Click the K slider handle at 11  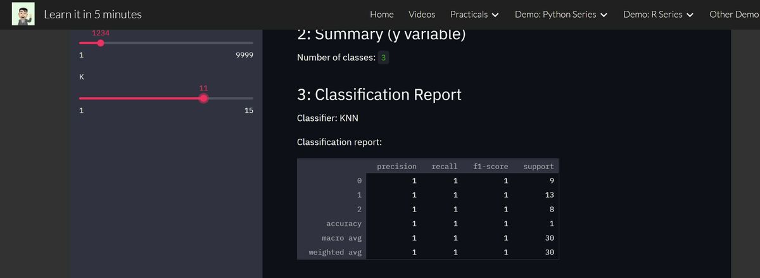click(x=203, y=98)
